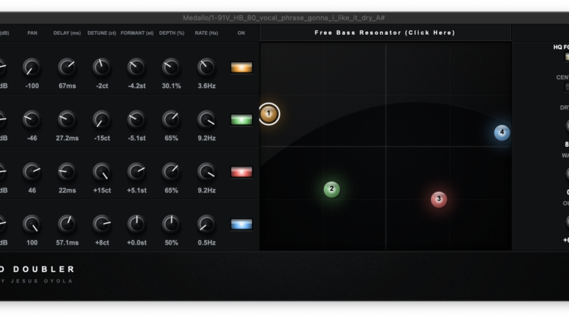Click the 30.1% depth value
This screenshot has width=569, height=318.
click(171, 86)
